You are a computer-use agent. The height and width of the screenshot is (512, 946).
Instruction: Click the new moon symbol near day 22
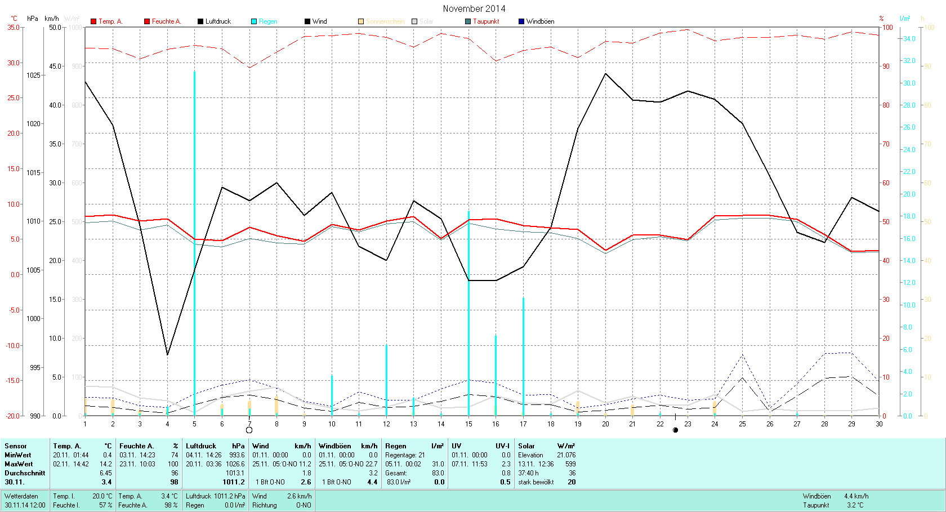[676, 430]
